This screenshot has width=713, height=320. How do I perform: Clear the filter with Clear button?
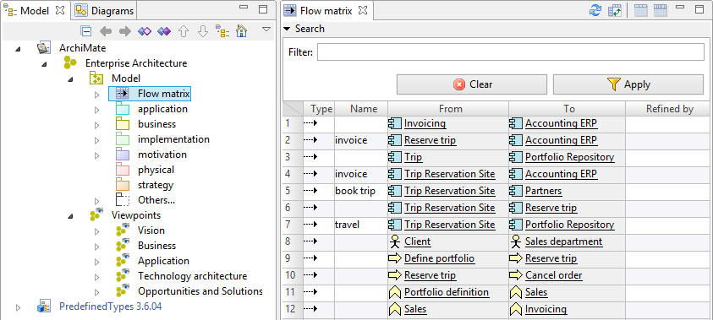472,84
